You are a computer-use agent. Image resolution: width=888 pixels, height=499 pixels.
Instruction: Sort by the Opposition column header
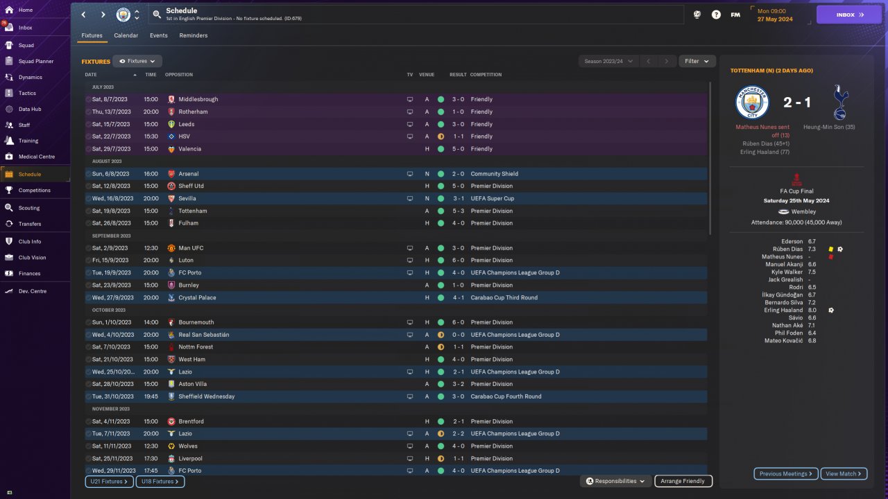coord(179,75)
